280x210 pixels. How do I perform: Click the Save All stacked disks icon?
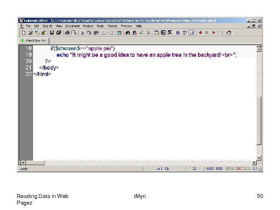[x=59, y=33]
